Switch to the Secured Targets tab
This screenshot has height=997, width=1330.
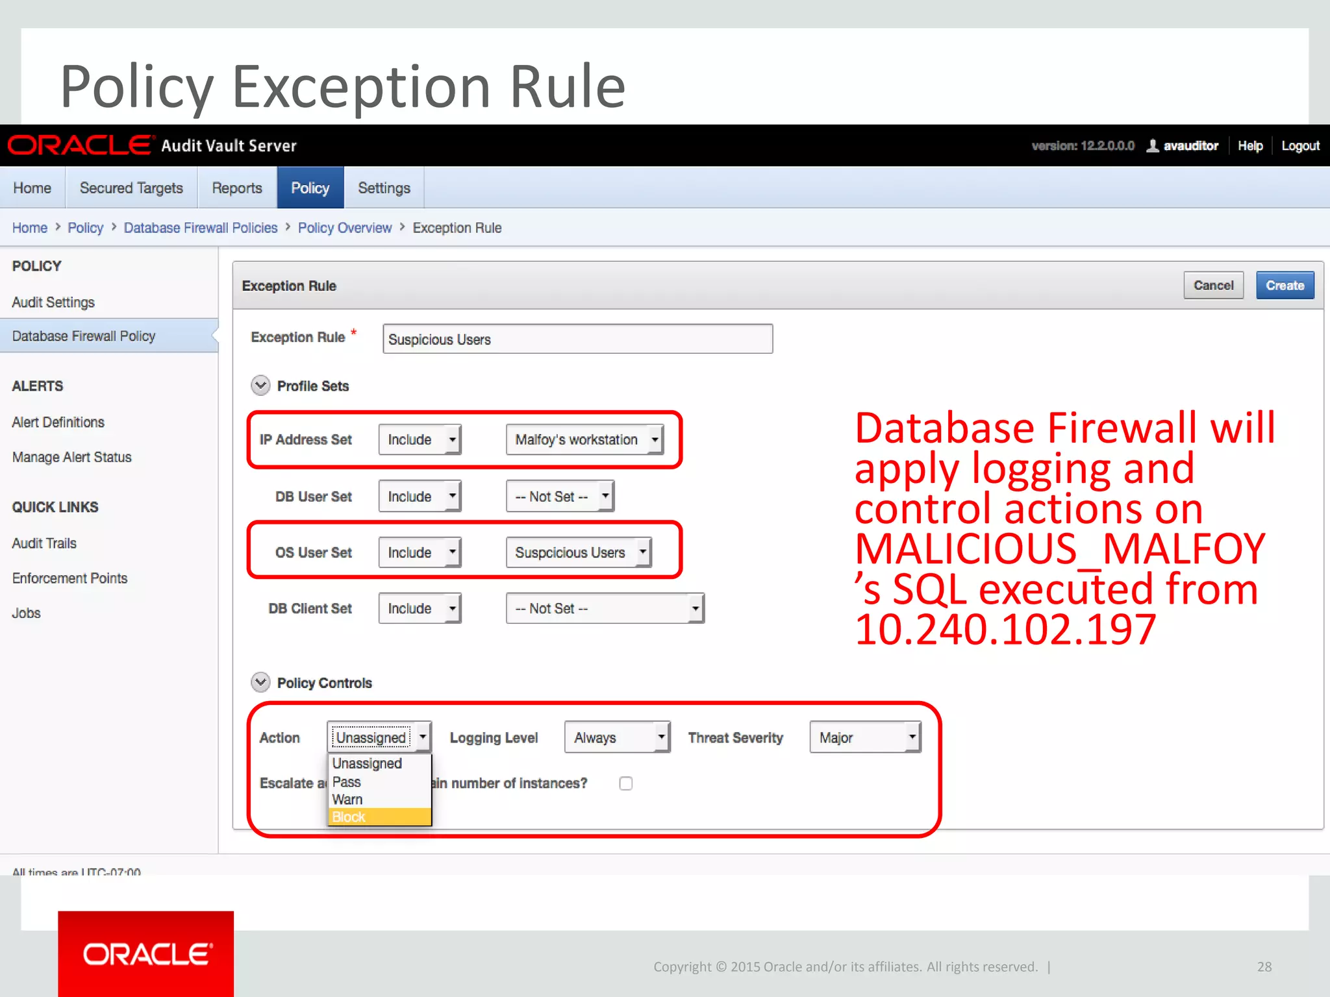point(131,188)
